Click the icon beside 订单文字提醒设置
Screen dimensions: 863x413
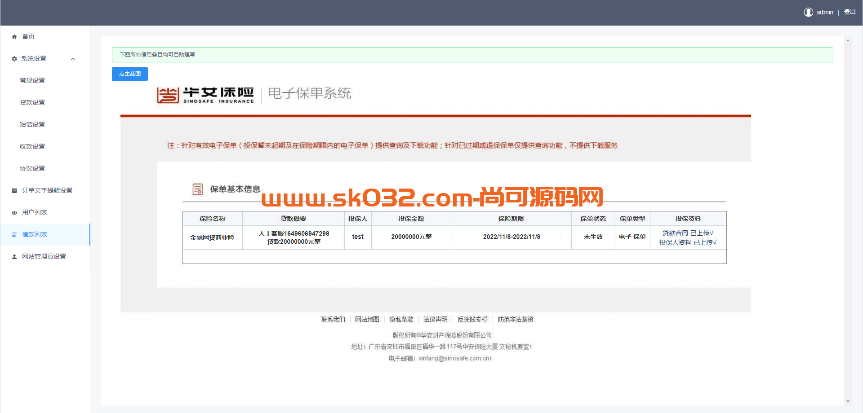click(14, 191)
